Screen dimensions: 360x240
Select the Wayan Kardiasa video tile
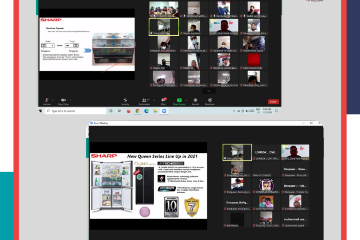pos(194,27)
